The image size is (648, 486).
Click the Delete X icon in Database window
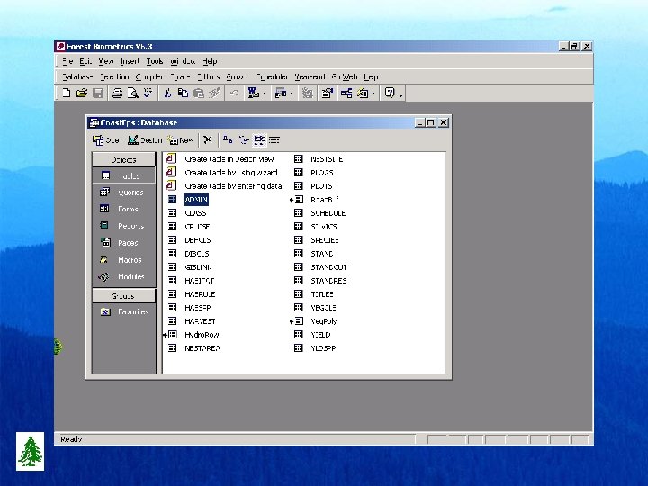[x=208, y=140]
